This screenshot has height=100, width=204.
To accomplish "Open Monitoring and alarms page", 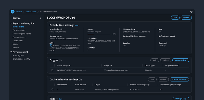I will click(22, 34).
